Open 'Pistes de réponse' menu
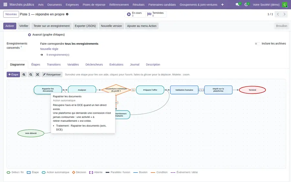291x182 pixels. pyautogui.click(x=94, y=5)
